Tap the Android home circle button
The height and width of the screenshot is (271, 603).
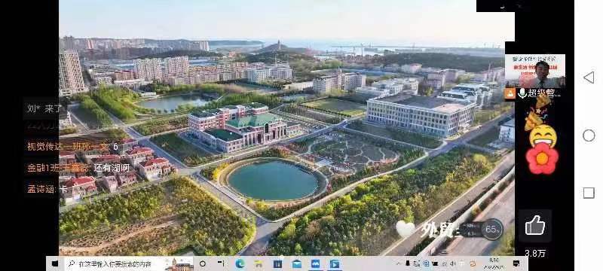pos(589,135)
